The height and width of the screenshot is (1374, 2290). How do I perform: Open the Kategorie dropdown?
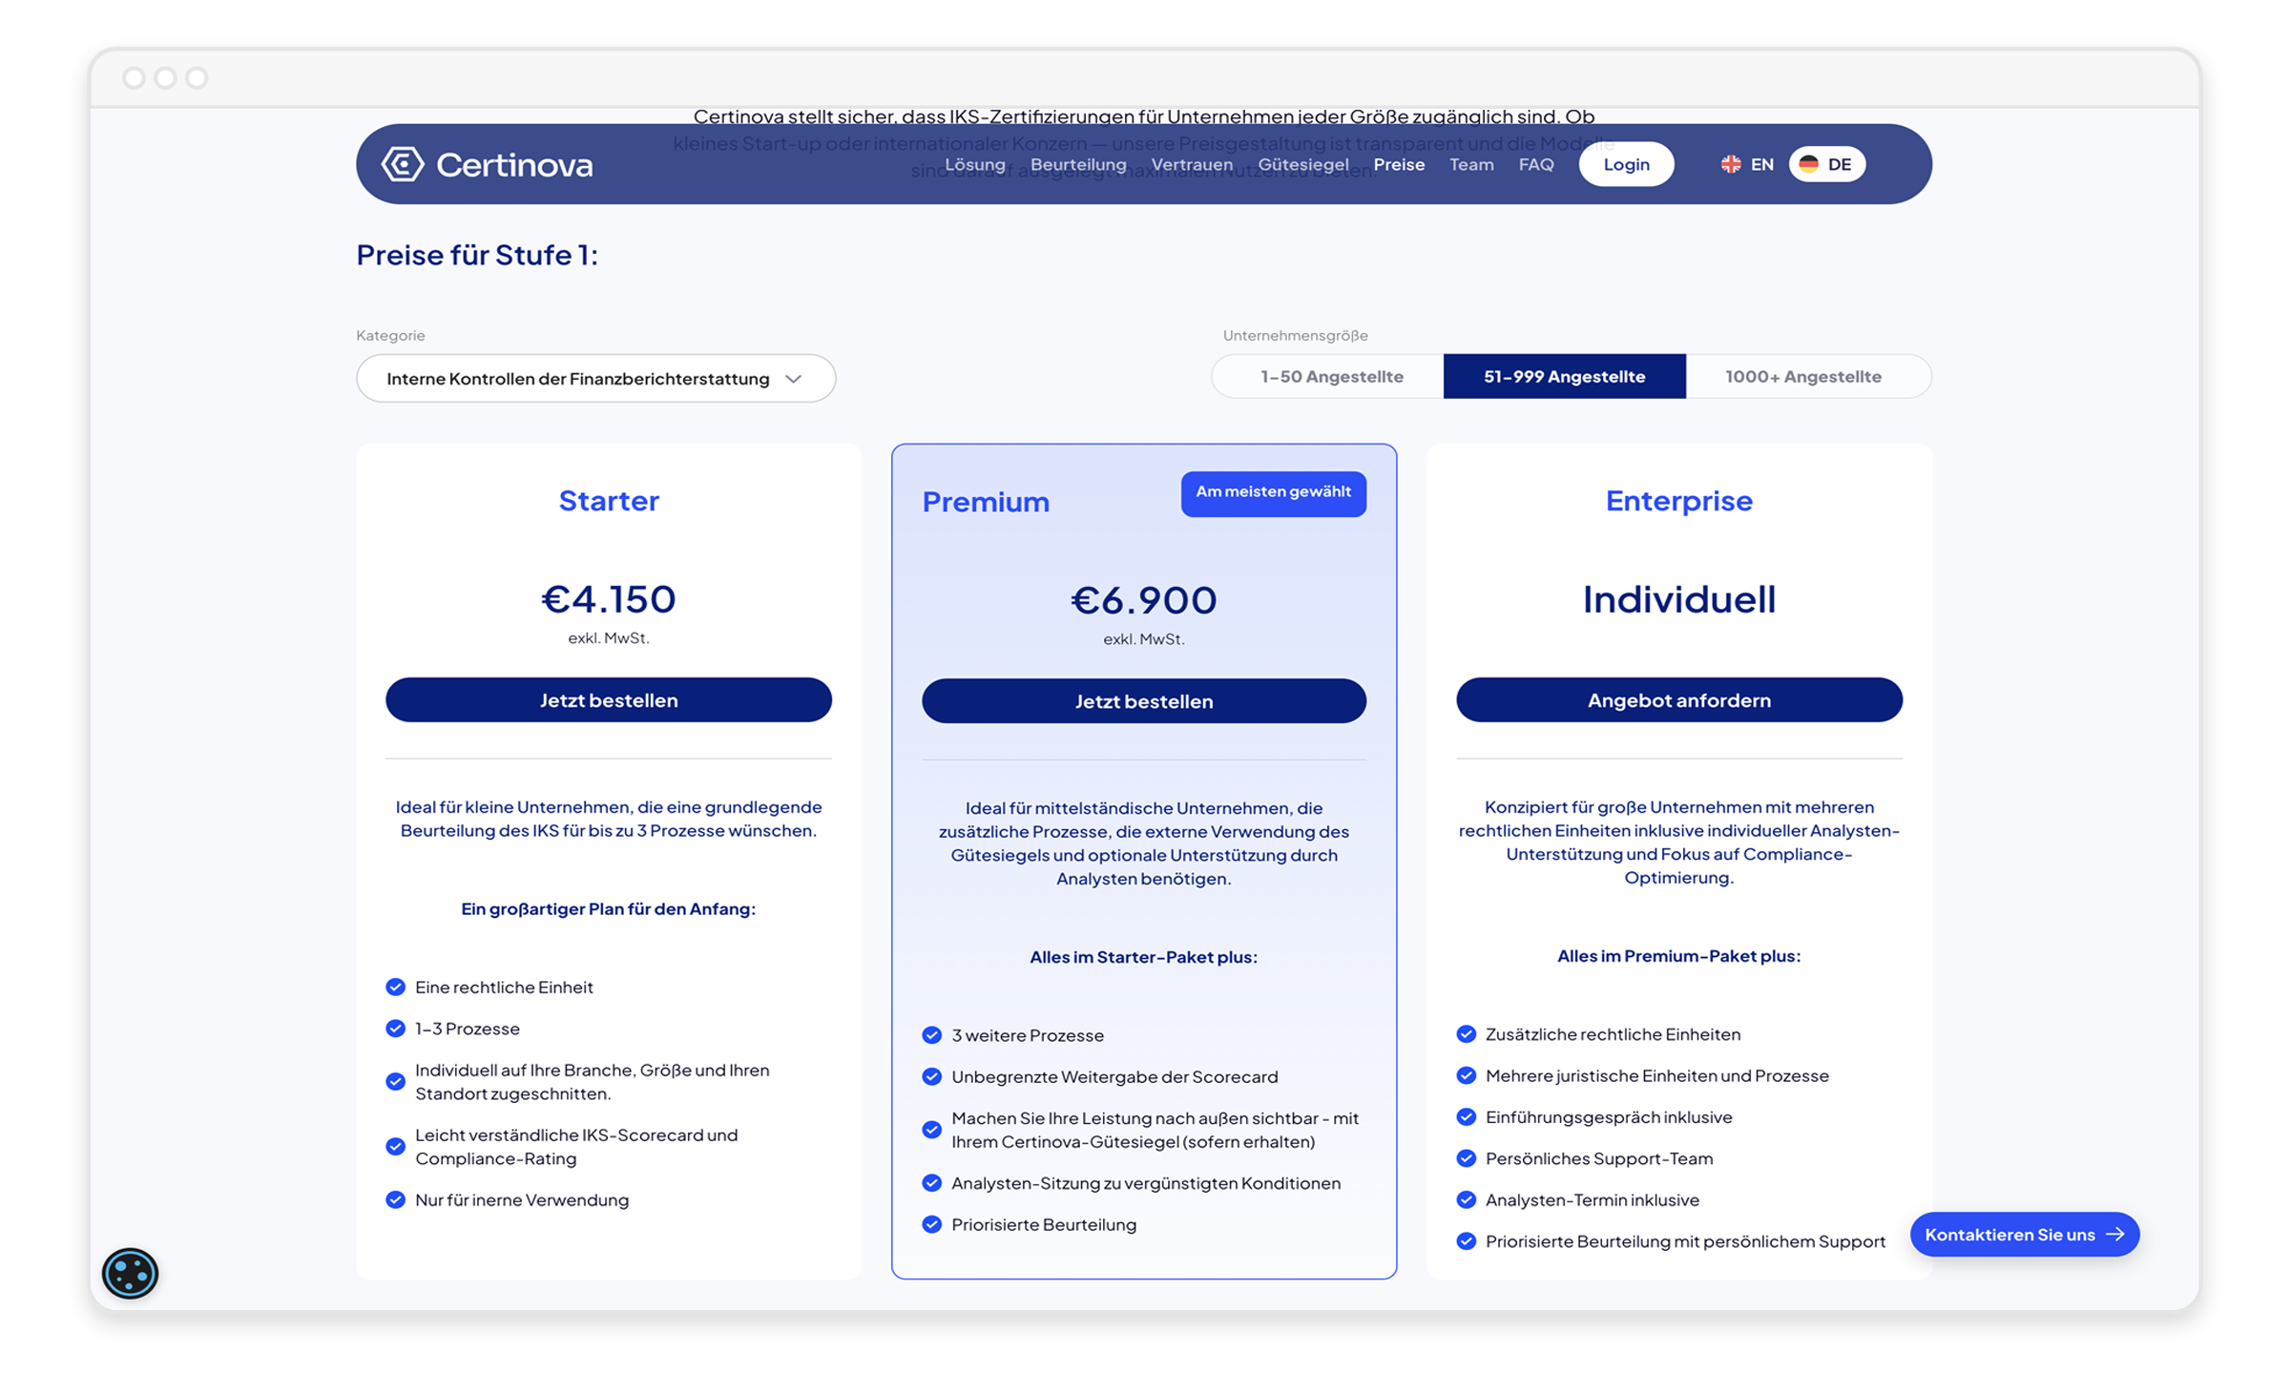595,378
